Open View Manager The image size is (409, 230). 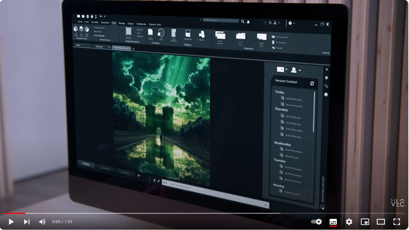pyautogui.click(x=100, y=35)
